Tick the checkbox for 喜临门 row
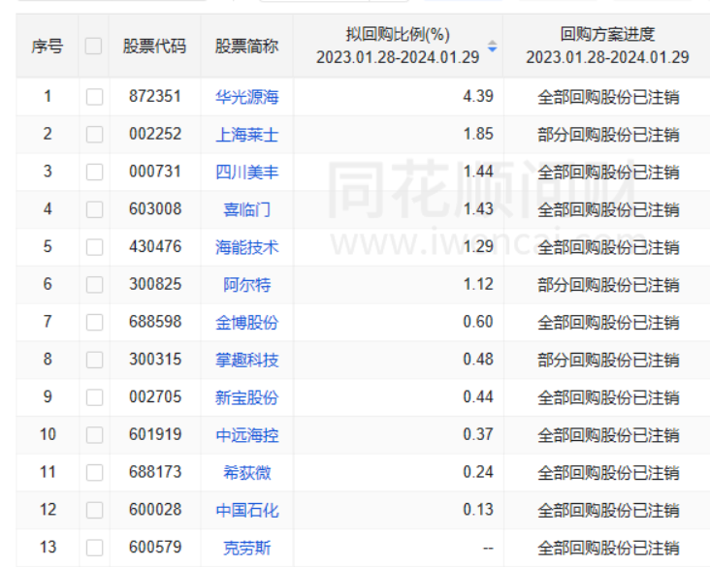710x567 pixels. click(x=94, y=209)
